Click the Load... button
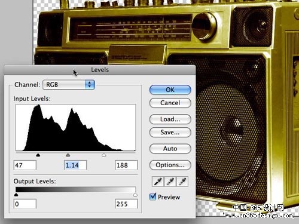This screenshot has width=299, height=224. (x=170, y=119)
